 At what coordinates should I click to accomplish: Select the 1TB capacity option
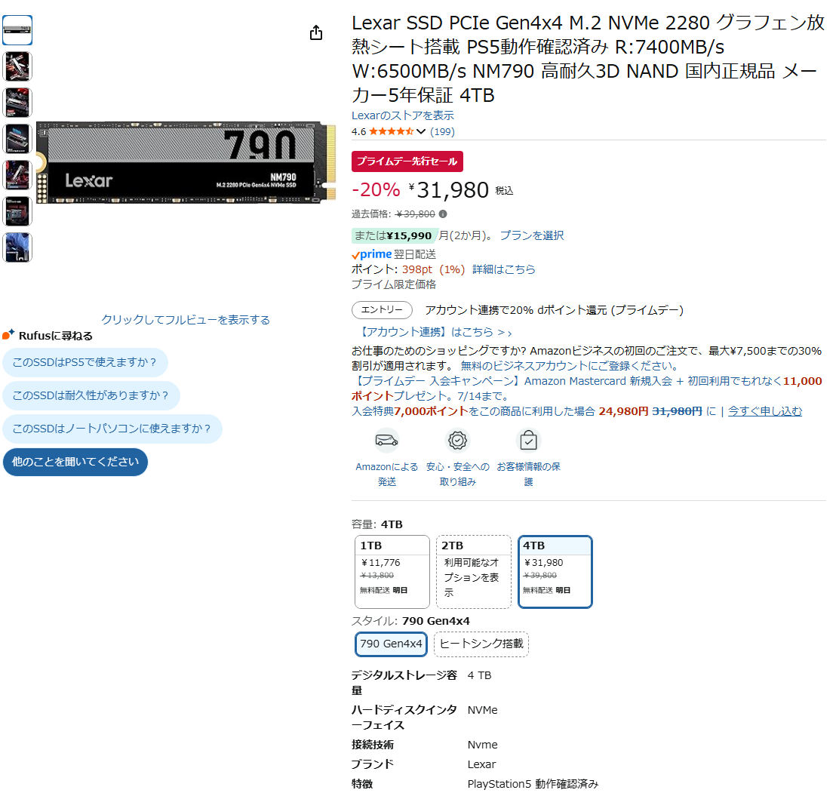click(392, 571)
